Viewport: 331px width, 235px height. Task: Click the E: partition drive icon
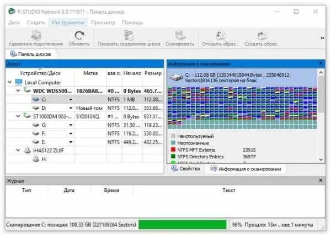coord(36,142)
